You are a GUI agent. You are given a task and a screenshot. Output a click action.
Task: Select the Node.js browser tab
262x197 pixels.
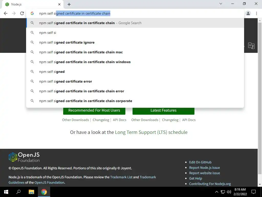click(32, 4)
